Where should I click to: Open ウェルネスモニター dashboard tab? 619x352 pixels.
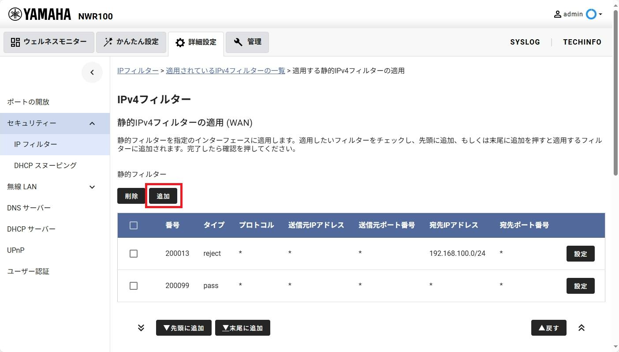click(49, 42)
